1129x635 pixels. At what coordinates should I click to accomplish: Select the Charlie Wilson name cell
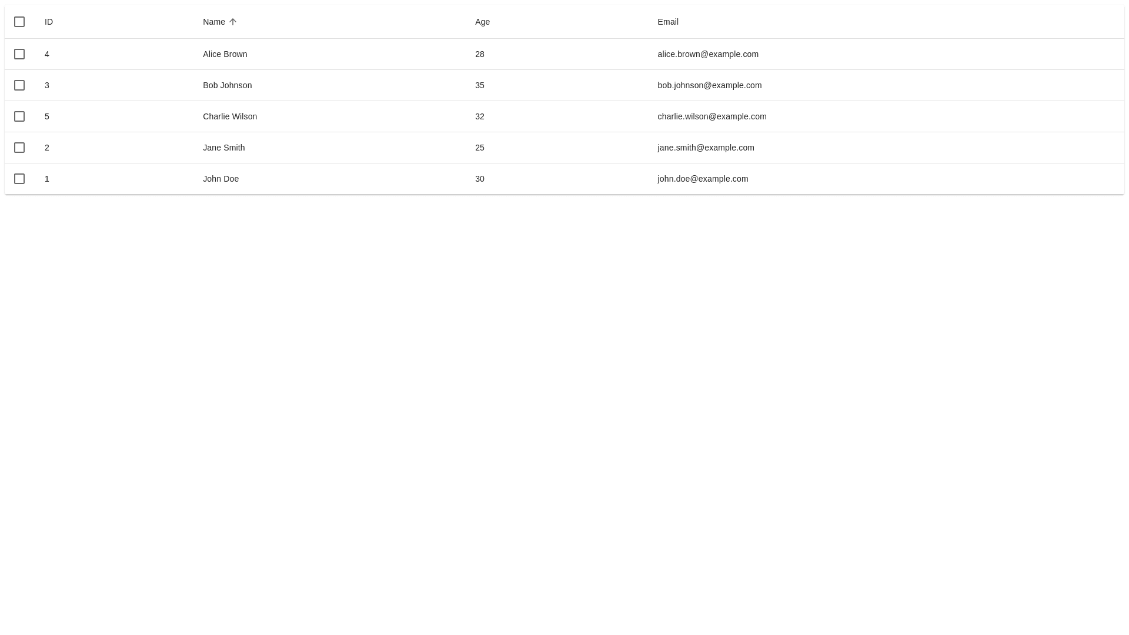point(230,116)
